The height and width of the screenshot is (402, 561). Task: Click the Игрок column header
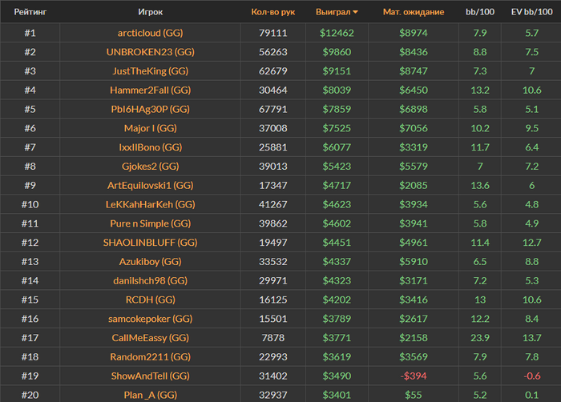[150, 12]
